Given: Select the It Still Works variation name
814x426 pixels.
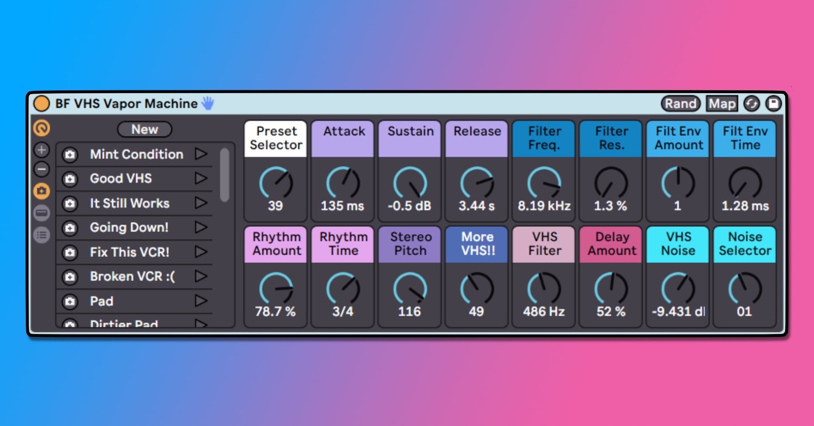Looking at the screenshot, I should point(130,203).
